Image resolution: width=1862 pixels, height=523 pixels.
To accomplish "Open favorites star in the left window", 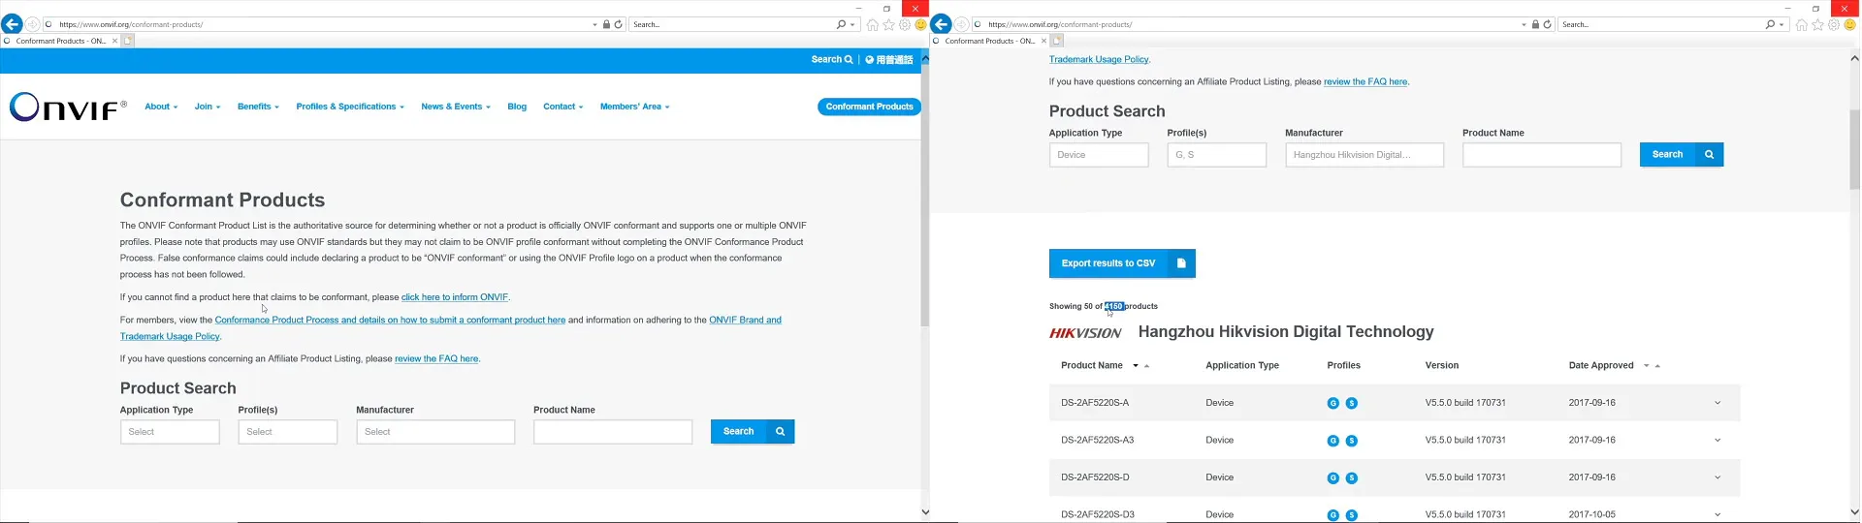I will coord(889,25).
